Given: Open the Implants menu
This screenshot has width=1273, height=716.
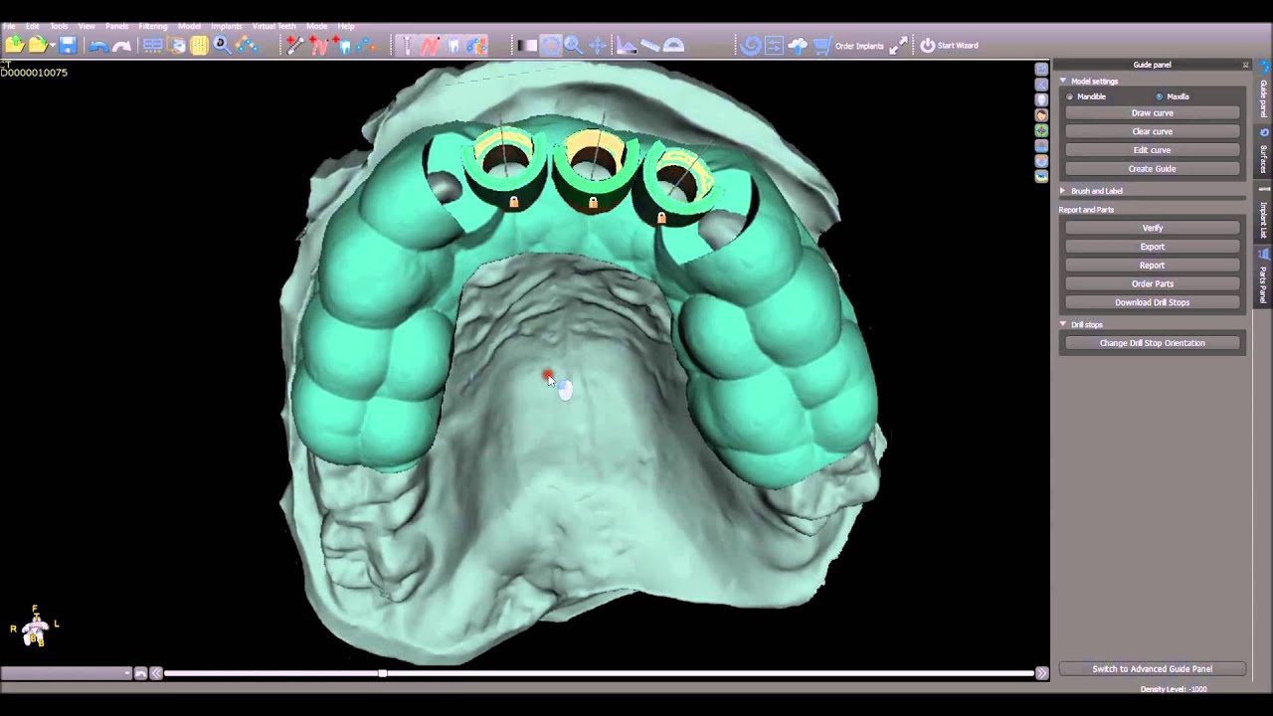Looking at the screenshot, I should (226, 26).
